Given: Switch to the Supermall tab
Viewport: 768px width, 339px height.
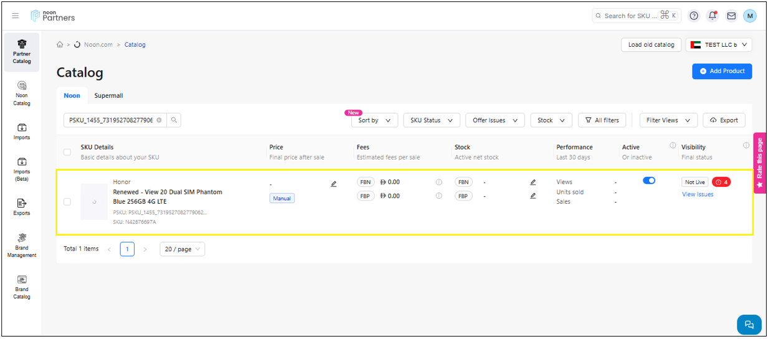Looking at the screenshot, I should (108, 95).
